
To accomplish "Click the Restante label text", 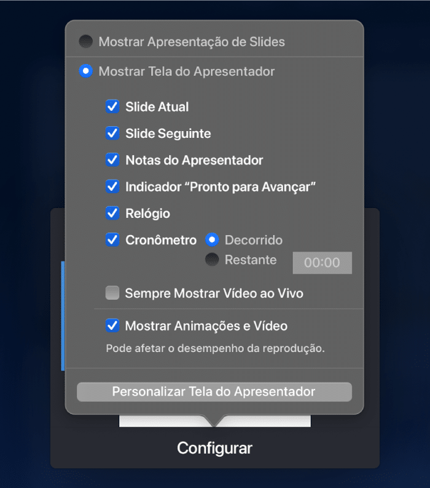I will tap(251, 260).
